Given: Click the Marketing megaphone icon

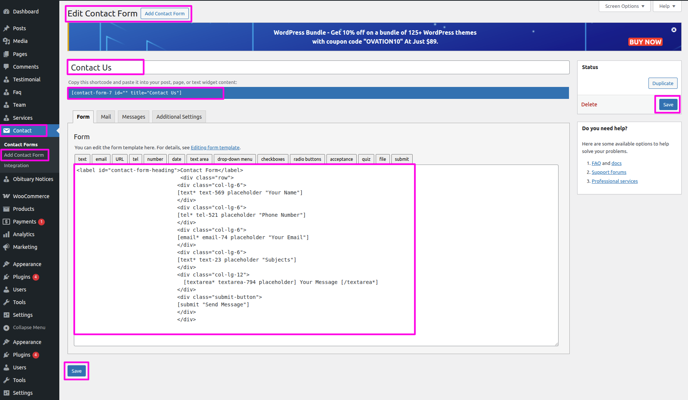Looking at the screenshot, I should [6, 247].
